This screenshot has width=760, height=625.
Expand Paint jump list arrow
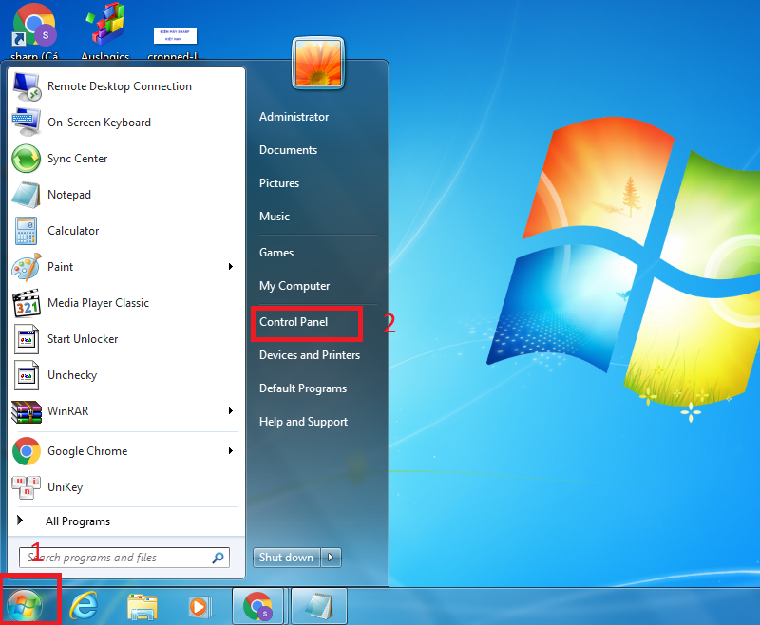[x=230, y=267]
